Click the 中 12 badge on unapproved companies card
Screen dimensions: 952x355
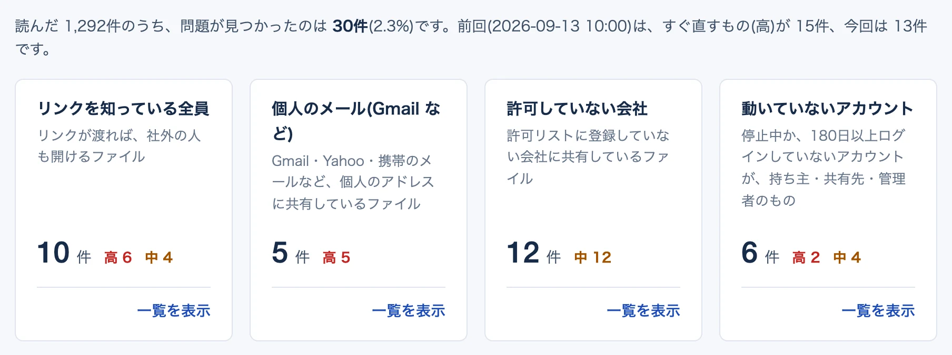[x=593, y=257]
